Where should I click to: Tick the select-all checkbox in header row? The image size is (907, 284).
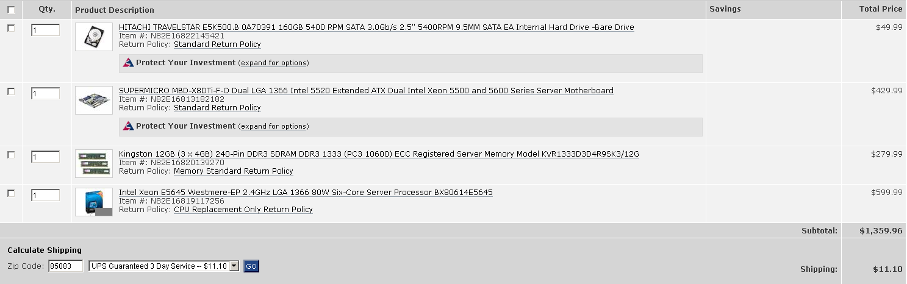click(11, 10)
